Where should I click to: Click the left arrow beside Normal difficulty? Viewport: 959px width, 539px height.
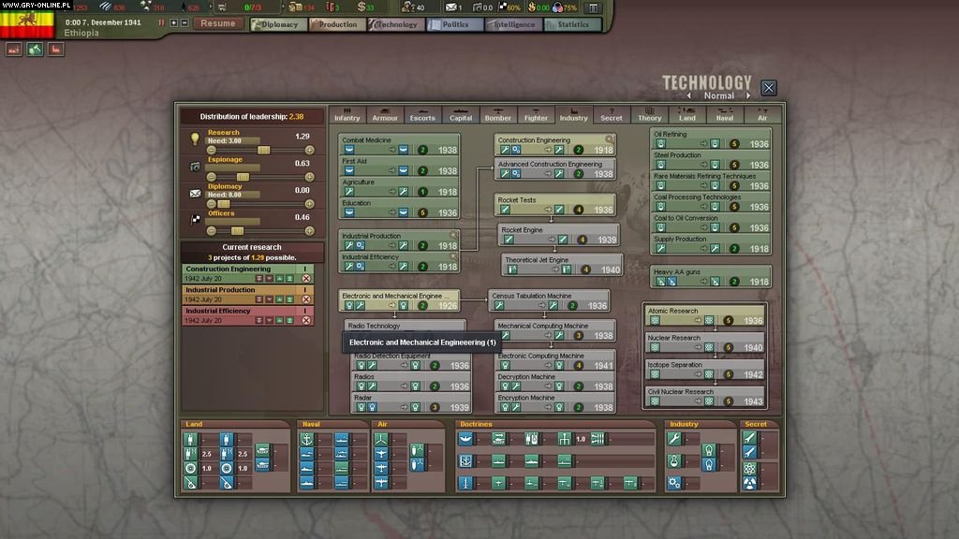point(689,95)
